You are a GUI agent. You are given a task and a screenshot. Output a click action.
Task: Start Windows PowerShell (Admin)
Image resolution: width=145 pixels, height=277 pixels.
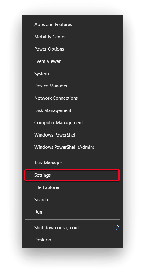(72, 147)
